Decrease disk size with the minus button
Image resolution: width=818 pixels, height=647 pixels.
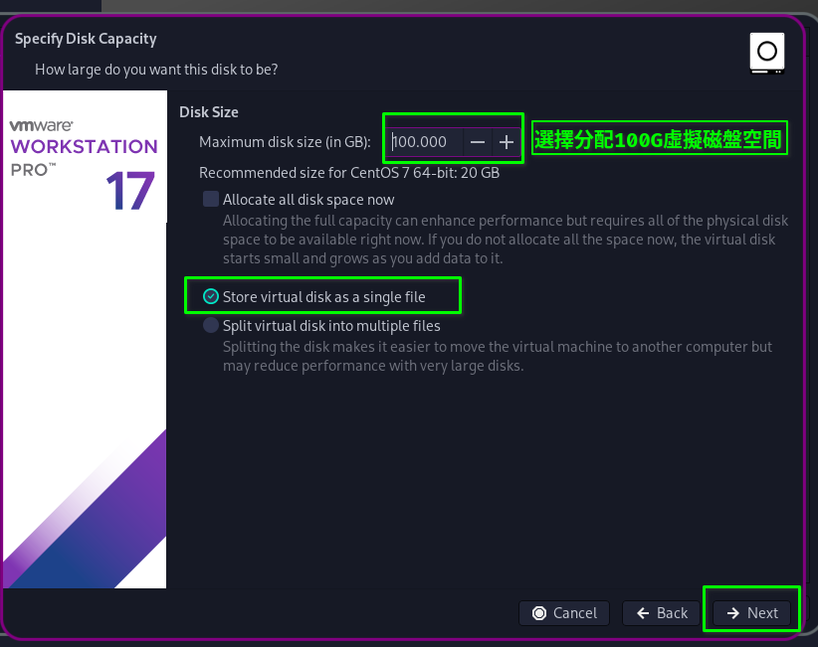(478, 142)
